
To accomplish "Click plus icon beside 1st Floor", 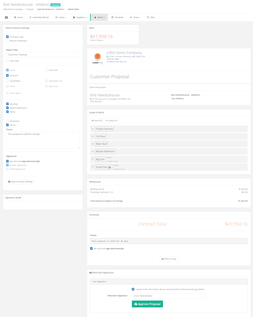I will click(93, 137).
